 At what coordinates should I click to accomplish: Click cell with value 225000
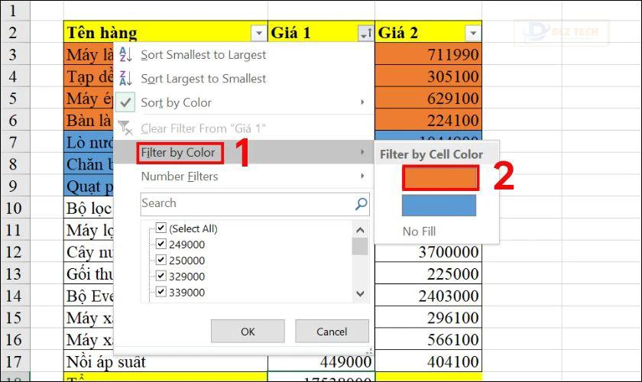(428, 274)
